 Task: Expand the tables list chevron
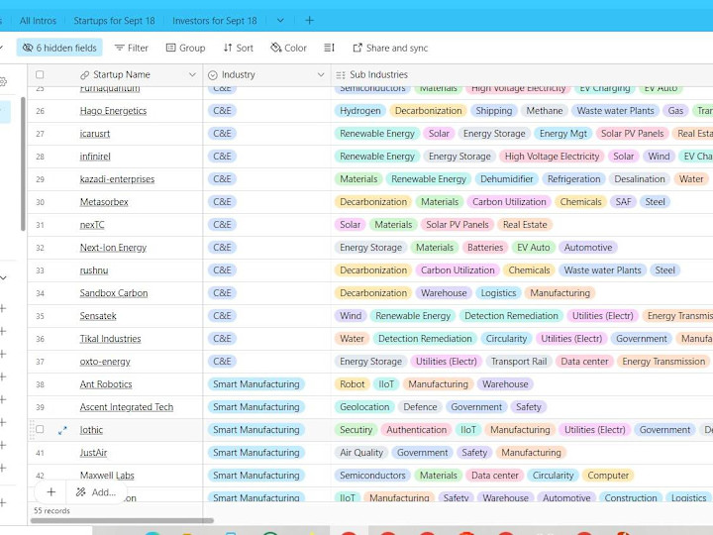coord(280,21)
